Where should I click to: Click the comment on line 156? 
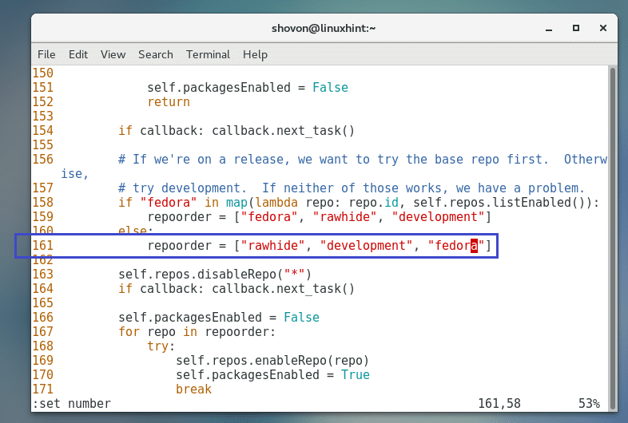pyautogui.click(x=363, y=160)
